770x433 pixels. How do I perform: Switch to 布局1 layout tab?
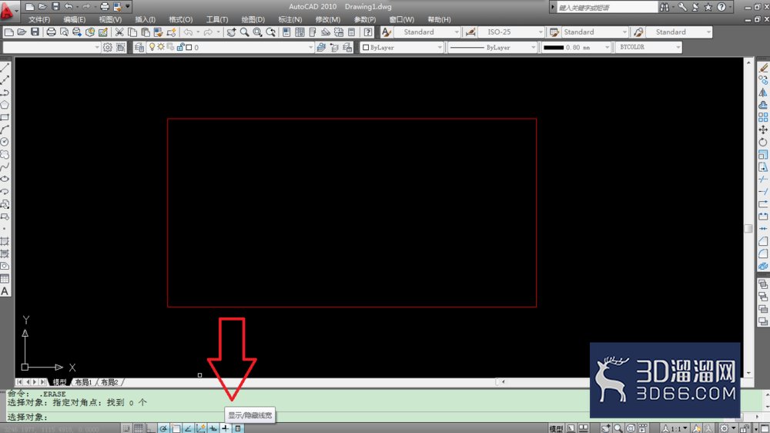coord(83,382)
